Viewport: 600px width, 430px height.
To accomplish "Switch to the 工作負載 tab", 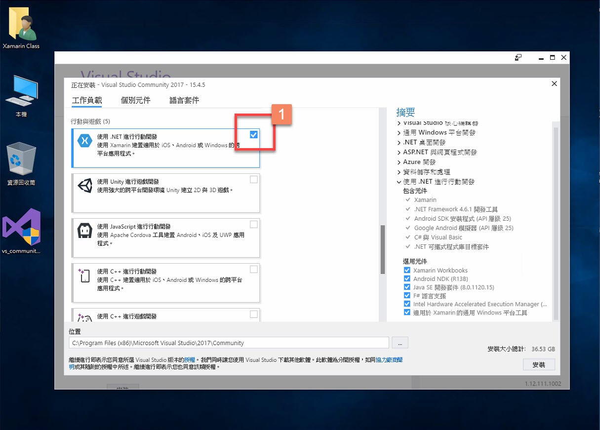I will click(x=87, y=100).
